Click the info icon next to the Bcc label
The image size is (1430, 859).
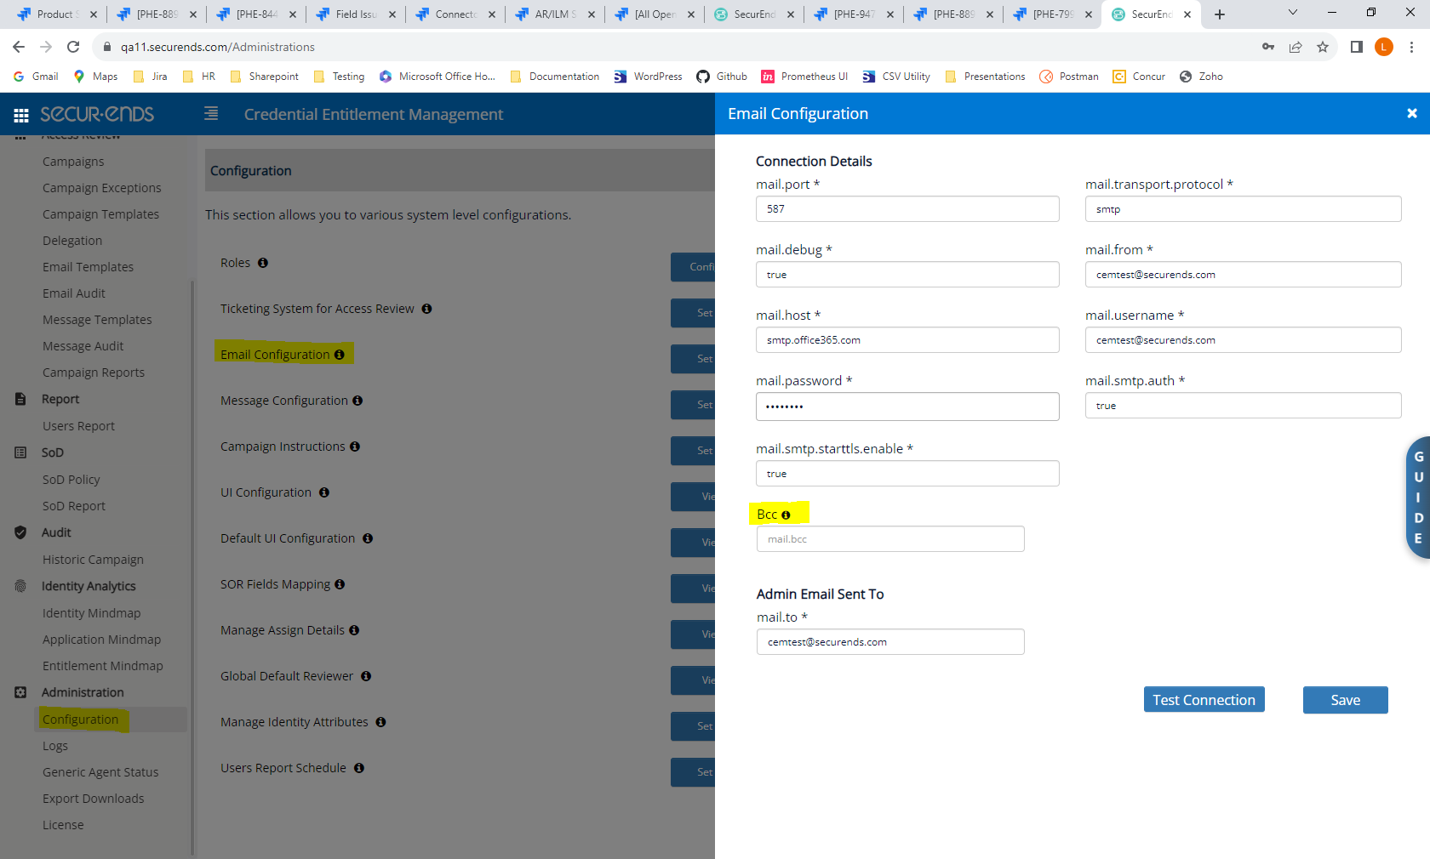pos(785,514)
